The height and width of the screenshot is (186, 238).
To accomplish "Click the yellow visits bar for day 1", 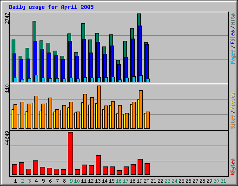I will pyautogui.click(x=13, y=119).
